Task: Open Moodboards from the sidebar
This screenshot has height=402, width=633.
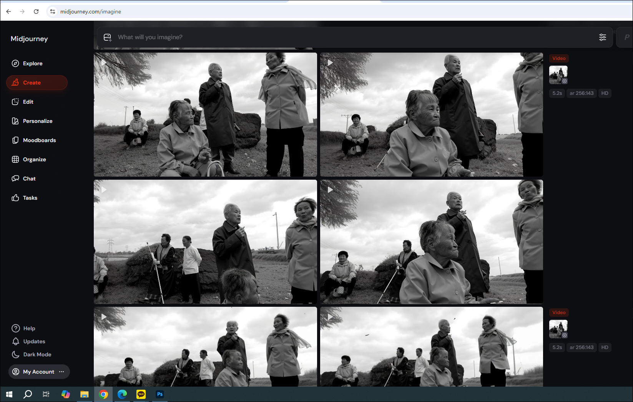Action: coord(34,140)
